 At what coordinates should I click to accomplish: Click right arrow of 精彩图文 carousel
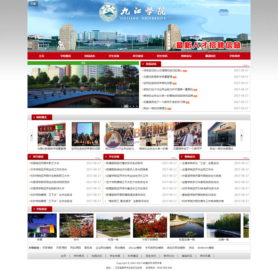click(x=242, y=136)
